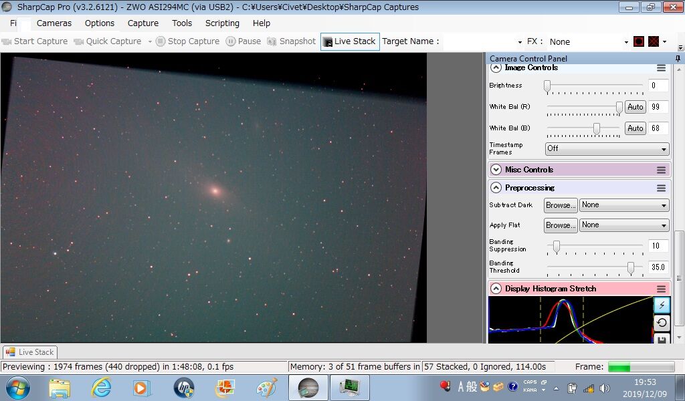This screenshot has height=401, width=685.
Task: Open the Capture menu
Action: pyautogui.click(x=143, y=23)
